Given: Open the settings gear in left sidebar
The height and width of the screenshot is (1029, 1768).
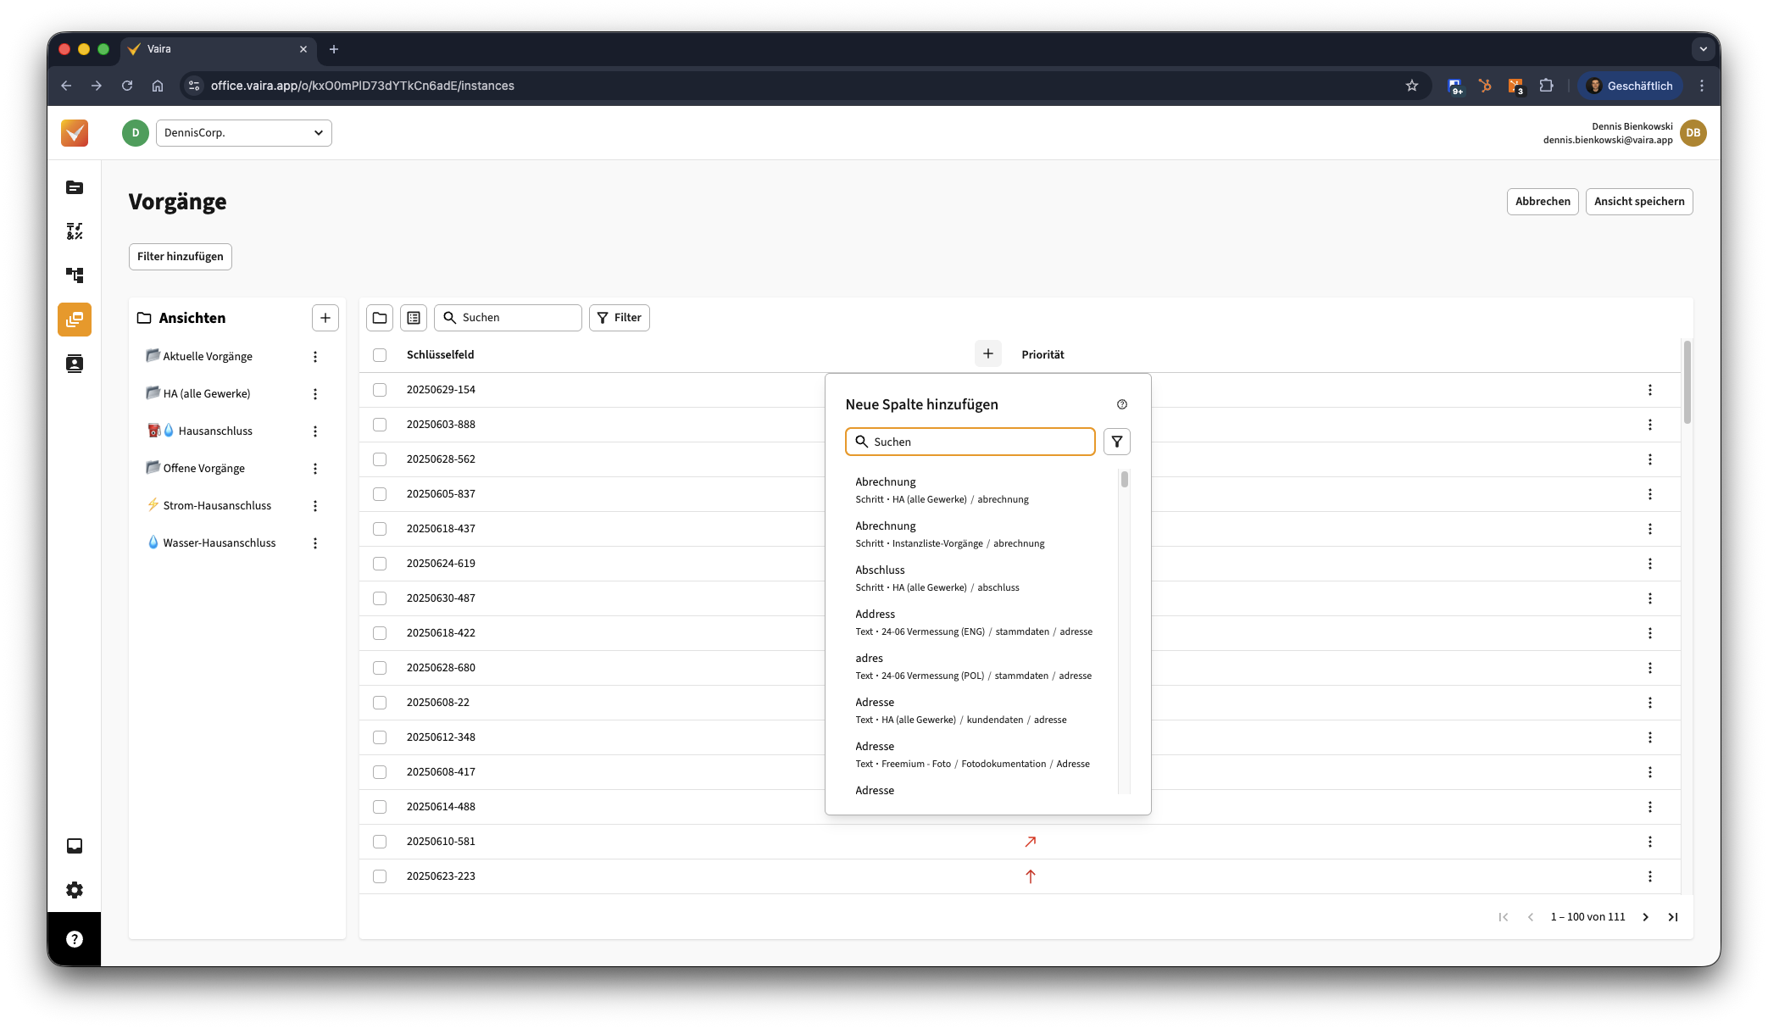Looking at the screenshot, I should [75, 890].
